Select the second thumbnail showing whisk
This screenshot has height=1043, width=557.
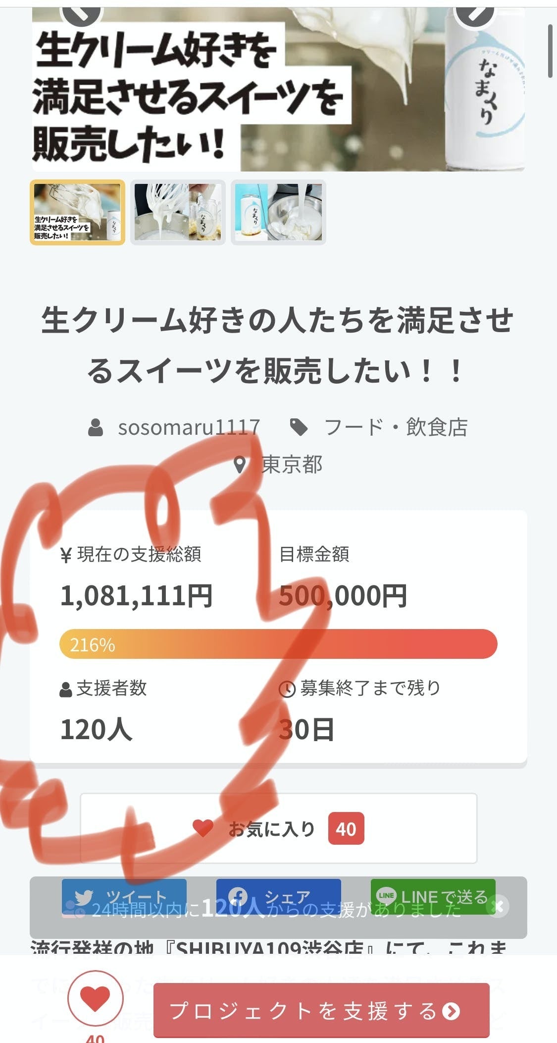coord(178,212)
